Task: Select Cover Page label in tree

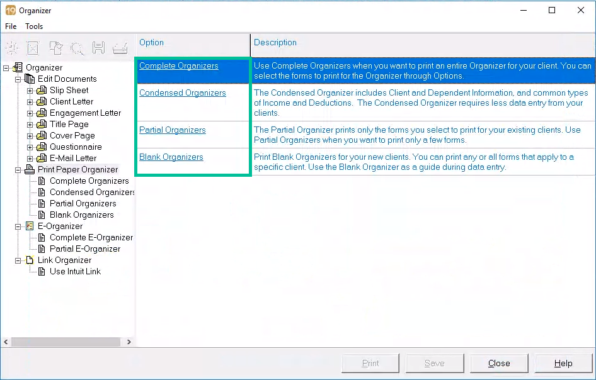Action: click(x=72, y=135)
